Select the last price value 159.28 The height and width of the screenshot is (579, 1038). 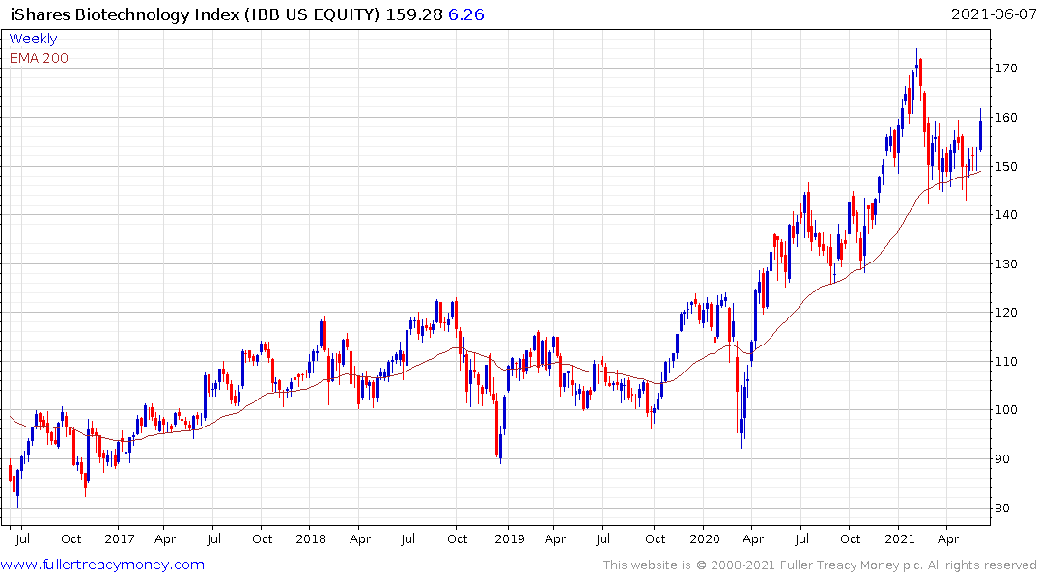point(413,14)
